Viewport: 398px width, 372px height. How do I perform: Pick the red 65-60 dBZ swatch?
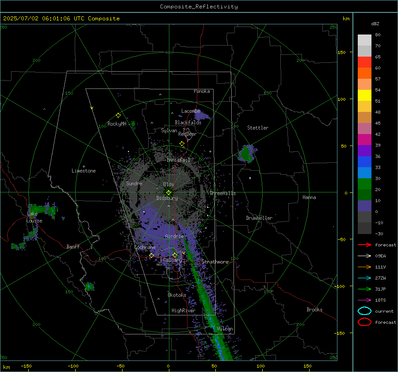click(364, 62)
